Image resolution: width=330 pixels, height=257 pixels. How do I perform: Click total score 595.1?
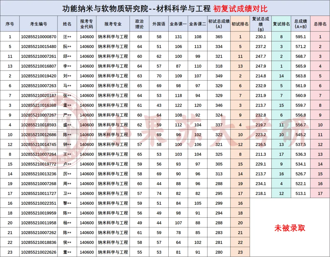click(x=301, y=37)
